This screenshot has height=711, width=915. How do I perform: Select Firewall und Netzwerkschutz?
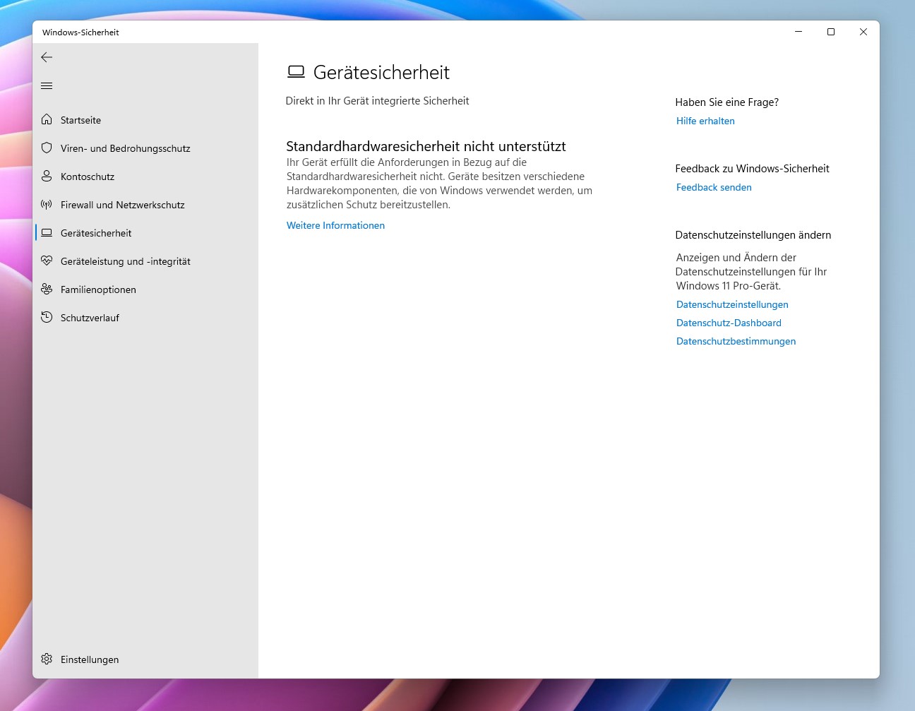point(145,205)
